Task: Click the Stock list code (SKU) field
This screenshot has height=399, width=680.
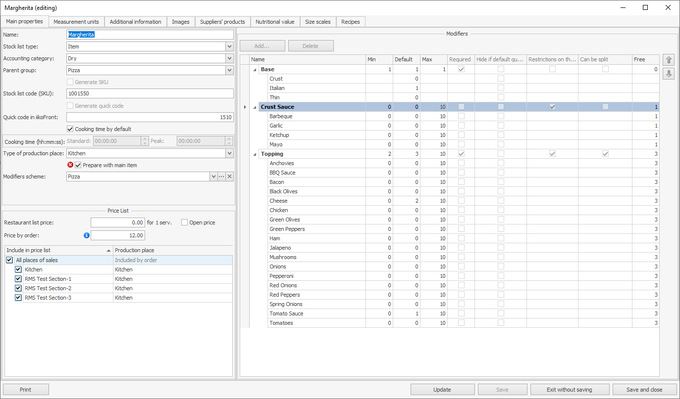Action: tap(150, 93)
